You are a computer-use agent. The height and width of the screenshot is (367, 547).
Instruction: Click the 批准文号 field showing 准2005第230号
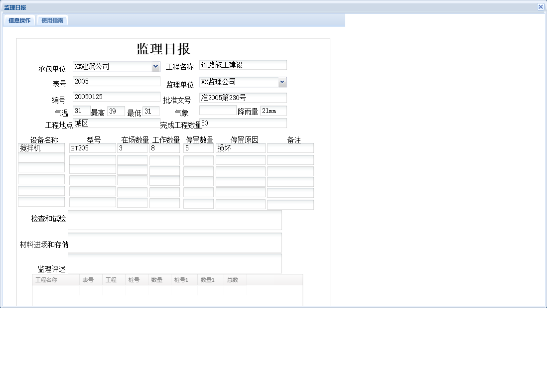tap(243, 97)
